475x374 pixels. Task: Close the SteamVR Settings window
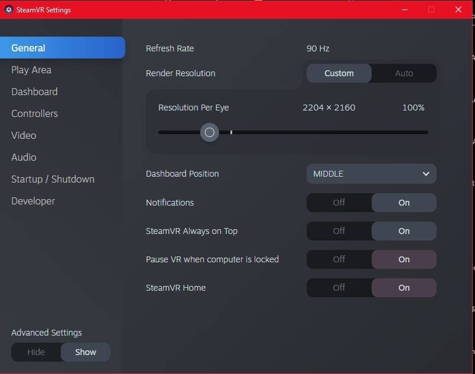pos(458,9)
